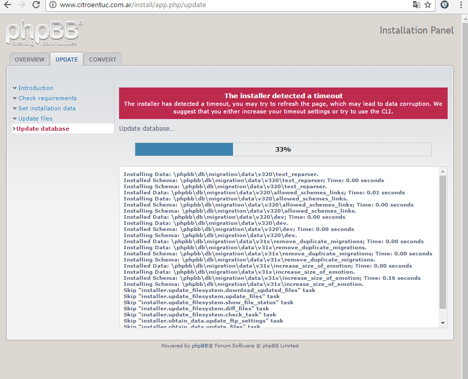Click the URL address bar field
468x379 pixels.
[x=229, y=5]
